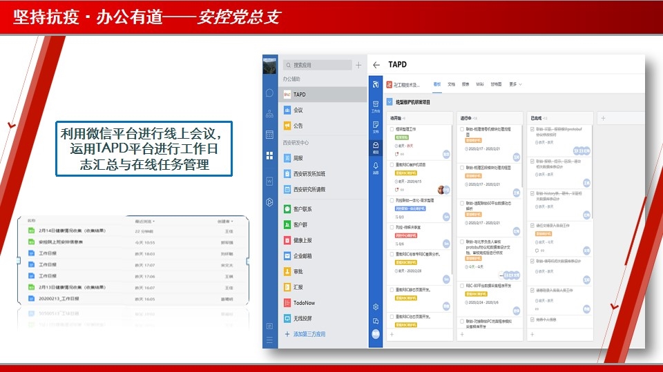Add a card at bottom of 待开始 column
Image resolution: width=663 pixels, height=372 pixels.
coord(392,334)
